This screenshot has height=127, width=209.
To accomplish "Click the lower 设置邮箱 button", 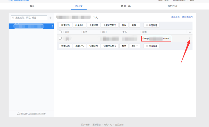I will tap(94, 46).
